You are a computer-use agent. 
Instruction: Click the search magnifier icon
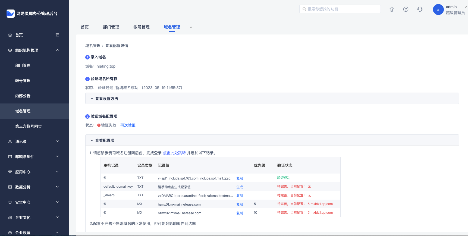pyautogui.click(x=304, y=9)
